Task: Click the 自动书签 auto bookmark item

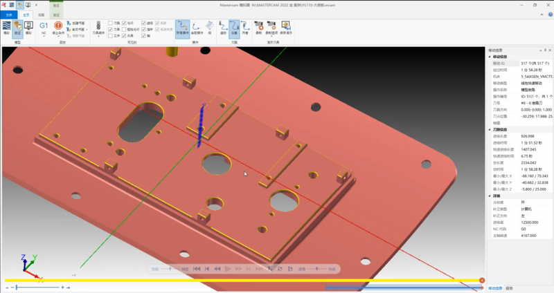Action: point(75,29)
